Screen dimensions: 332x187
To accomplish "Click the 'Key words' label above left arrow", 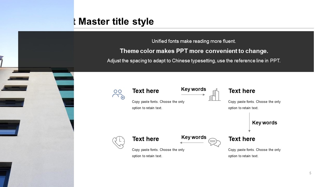I will (194, 137).
